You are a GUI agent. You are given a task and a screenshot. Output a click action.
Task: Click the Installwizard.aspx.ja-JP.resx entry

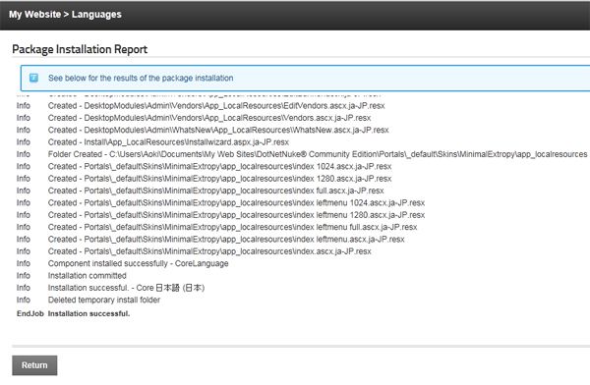(168, 142)
